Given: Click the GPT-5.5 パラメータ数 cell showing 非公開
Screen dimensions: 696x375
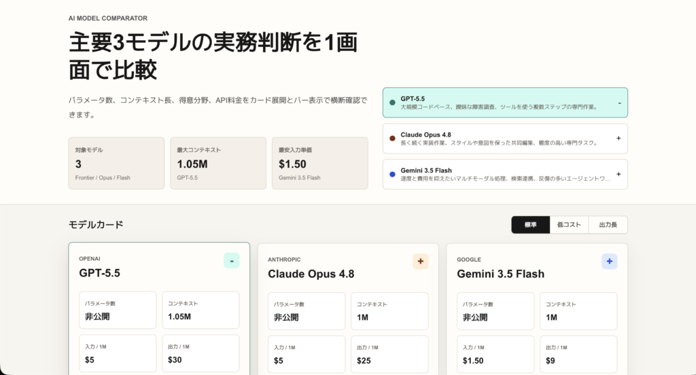Looking at the screenshot, I should [118, 310].
